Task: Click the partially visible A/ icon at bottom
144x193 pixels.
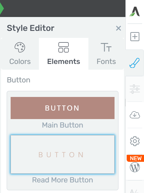Action: (135, 191)
